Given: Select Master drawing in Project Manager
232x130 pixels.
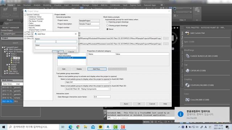Looking at the screenshot, I should (x=14, y=69).
